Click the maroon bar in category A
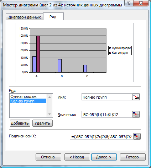 pyautogui.click(x=38, y=54)
